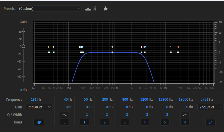Click the master Gain slider knob
This screenshot has width=224, height=132.
pyautogui.click(x=23, y=46)
